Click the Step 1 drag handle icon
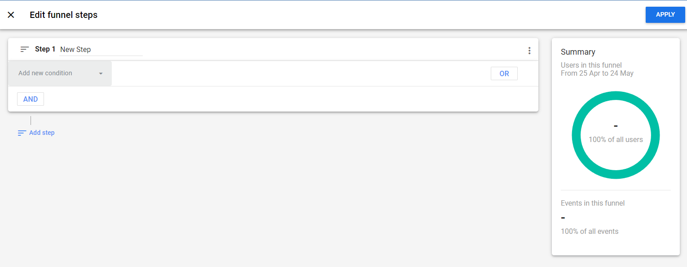 [x=25, y=49]
